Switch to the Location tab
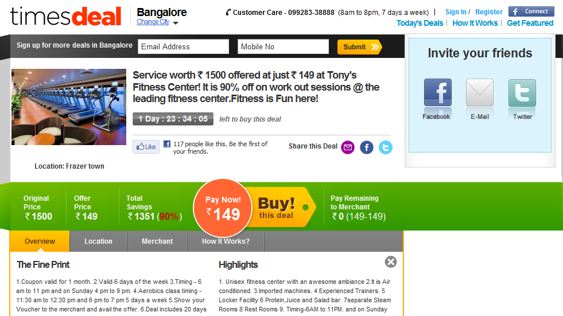The height and width of the screenshot is (316, 563). point(98,241)
